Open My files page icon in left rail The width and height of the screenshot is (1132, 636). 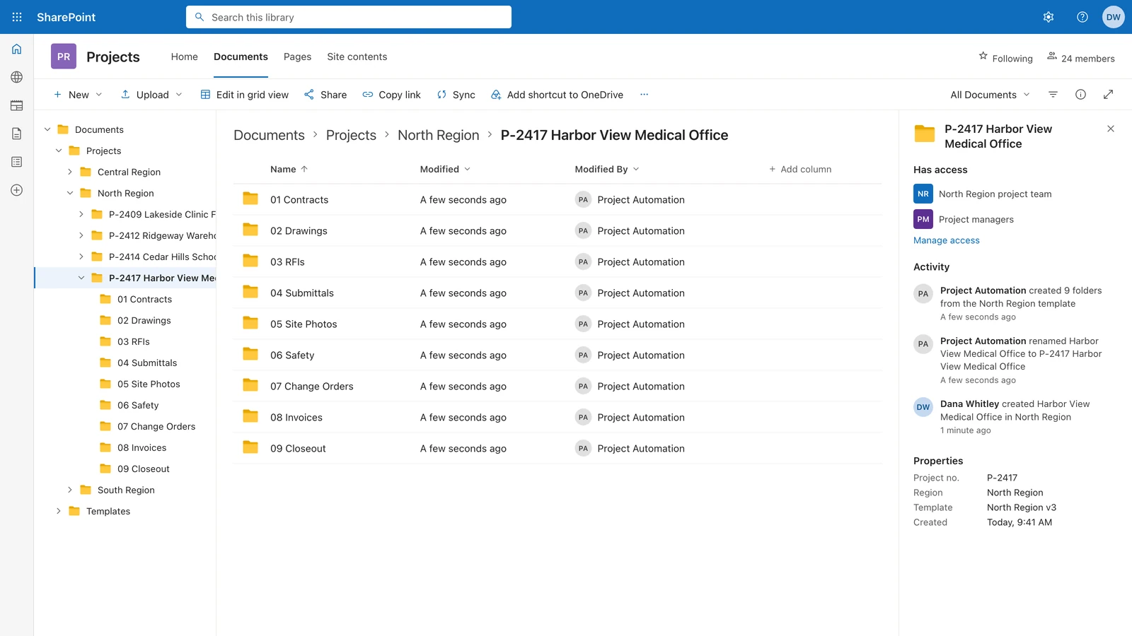pos(17,134)
